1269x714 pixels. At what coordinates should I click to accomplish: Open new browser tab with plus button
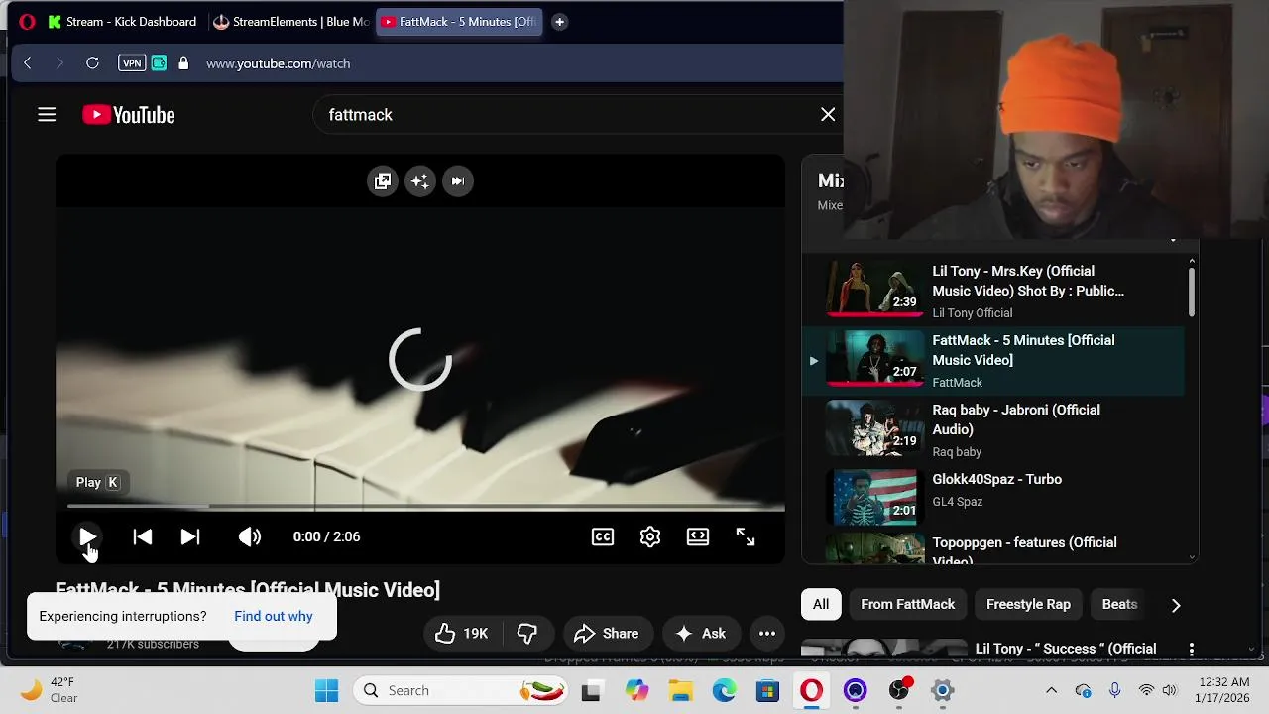559,22
